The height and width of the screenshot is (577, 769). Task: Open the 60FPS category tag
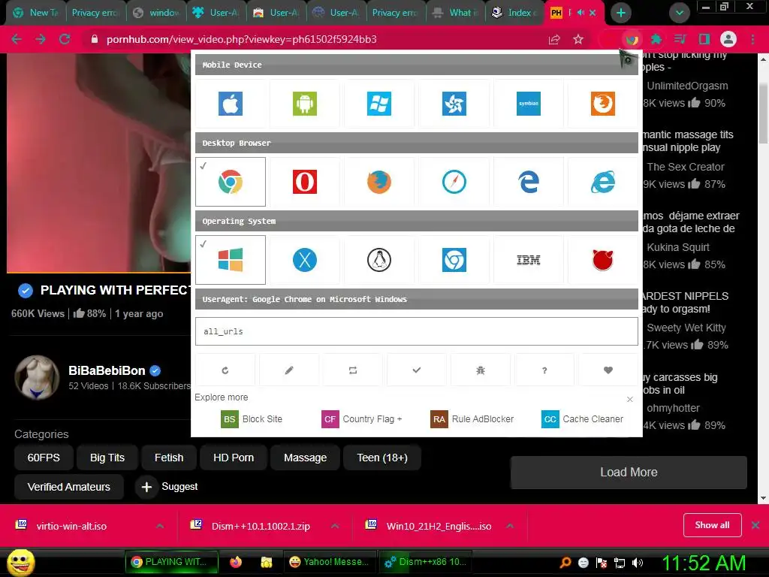[x=44, y=458]
